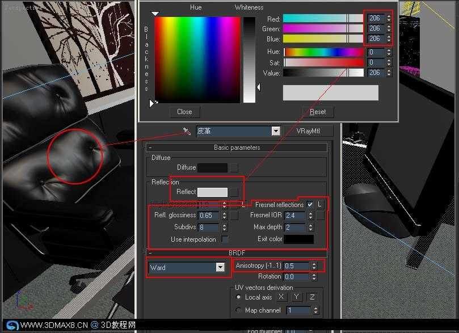Click the Subdivs spinner arrows
This screenshot has height=333, width=459.
coord(224,227)
